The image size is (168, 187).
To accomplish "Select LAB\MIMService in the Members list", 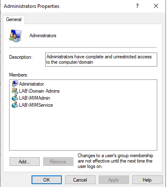I will click(x=36, y=105).
